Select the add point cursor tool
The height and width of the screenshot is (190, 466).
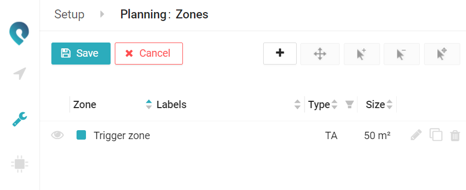(362, 54)
